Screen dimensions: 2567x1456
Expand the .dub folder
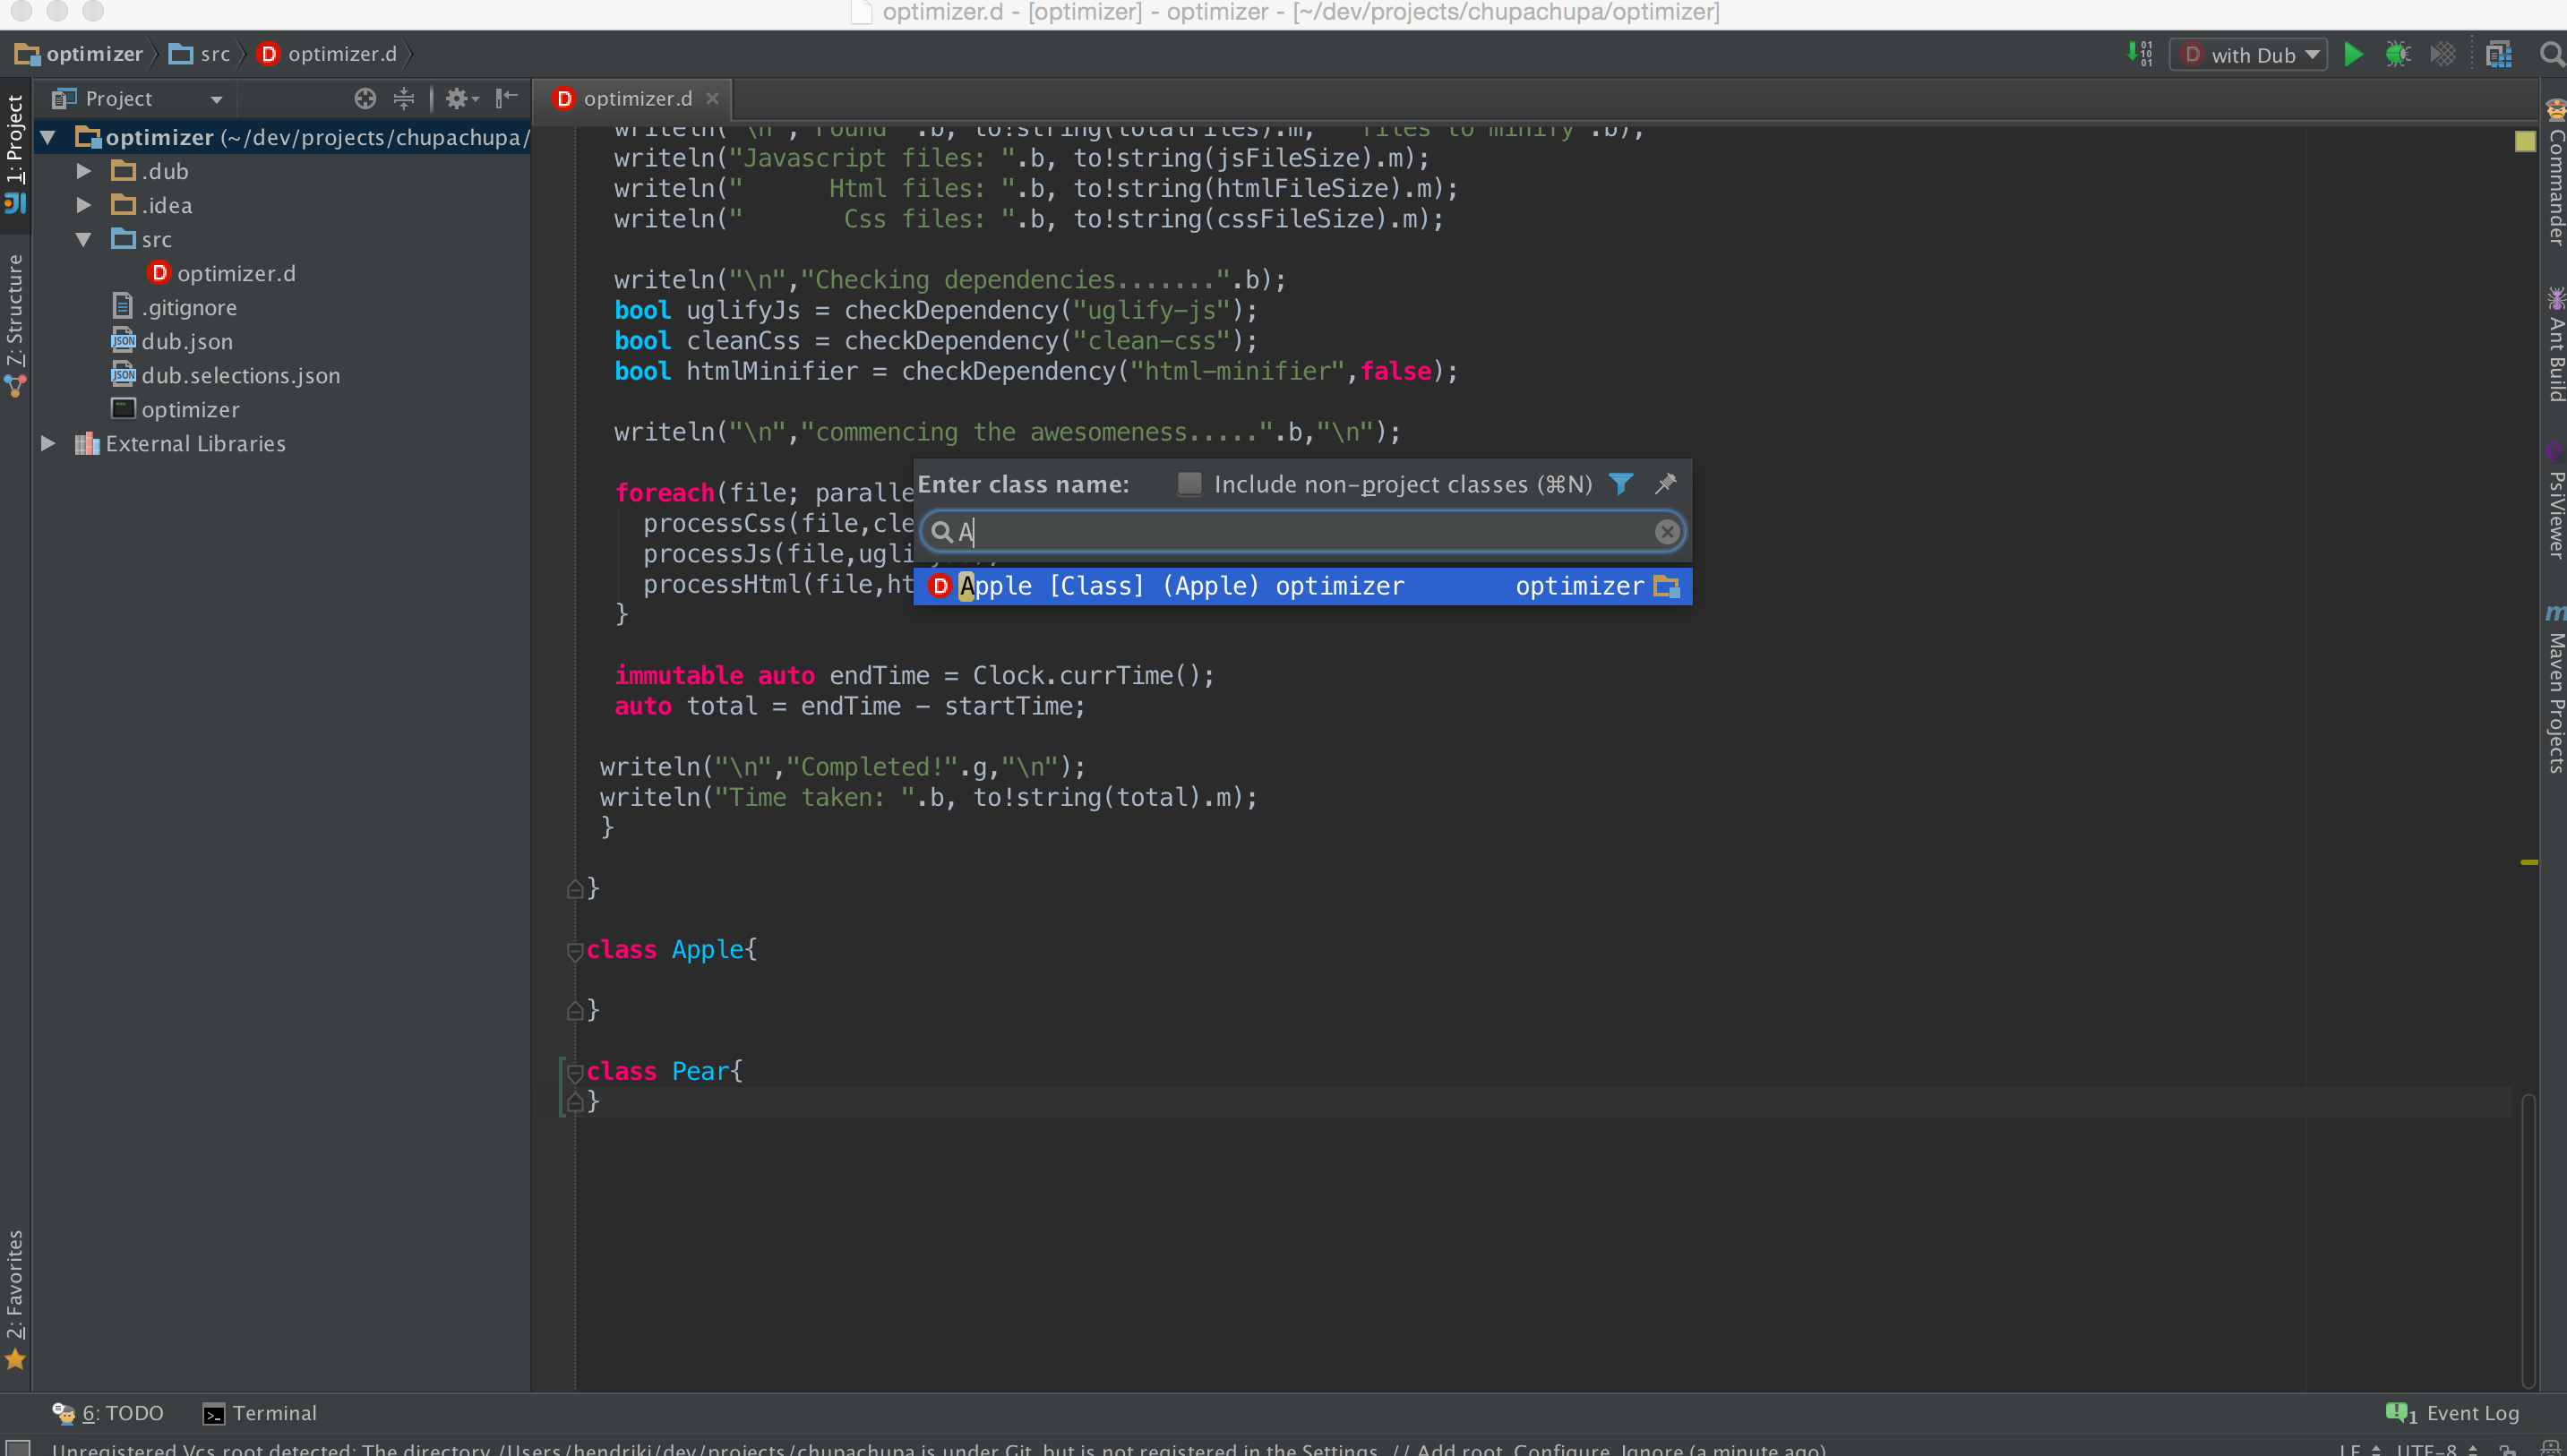84,171
